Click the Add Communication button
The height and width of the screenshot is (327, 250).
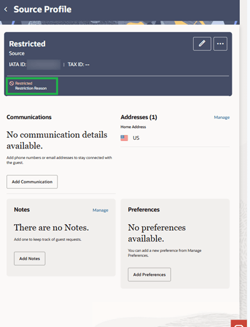click(32, 182)
